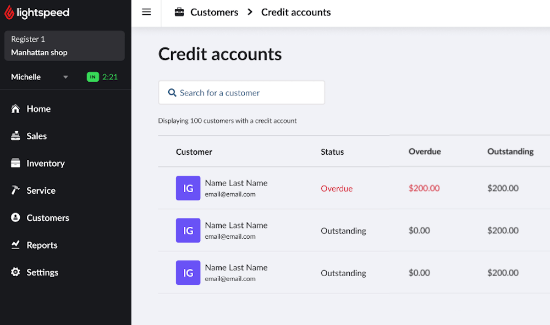Click the briefcase icon in the breadcrumb
550x325 pixels.
[179, 12]
